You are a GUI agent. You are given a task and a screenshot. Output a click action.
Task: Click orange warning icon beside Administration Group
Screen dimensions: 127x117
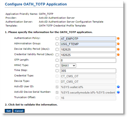click(118, 44)
